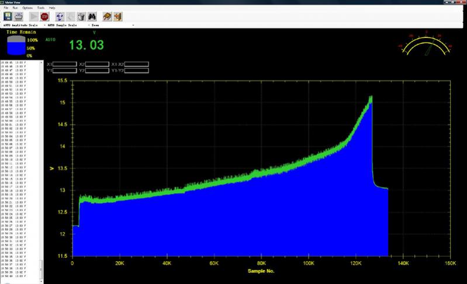Click the data log scrollbar thumb
The width and height of the screenshot is (467, 284).
[41, 269]
